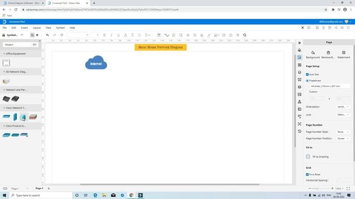
Task: Click the GO button next to symbol search
Action: 34,45
